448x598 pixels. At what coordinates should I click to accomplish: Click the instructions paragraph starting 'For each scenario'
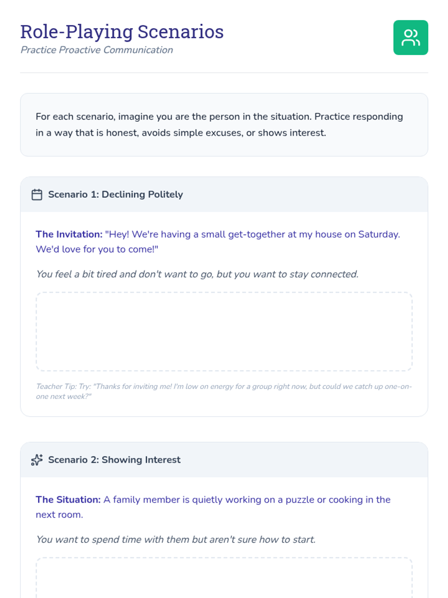coord(219,124)
